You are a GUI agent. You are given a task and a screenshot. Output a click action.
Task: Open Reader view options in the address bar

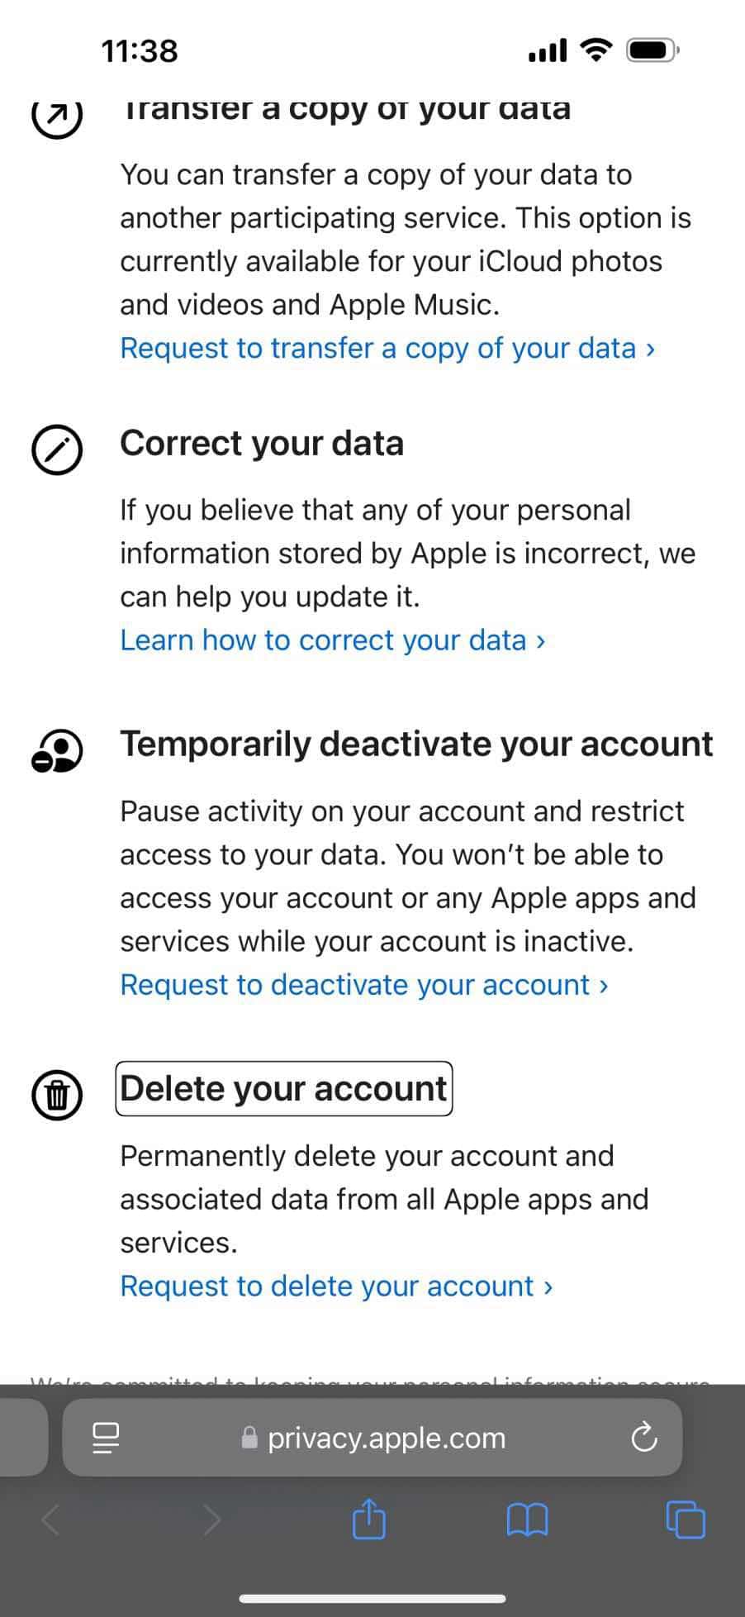[106, 1437]
